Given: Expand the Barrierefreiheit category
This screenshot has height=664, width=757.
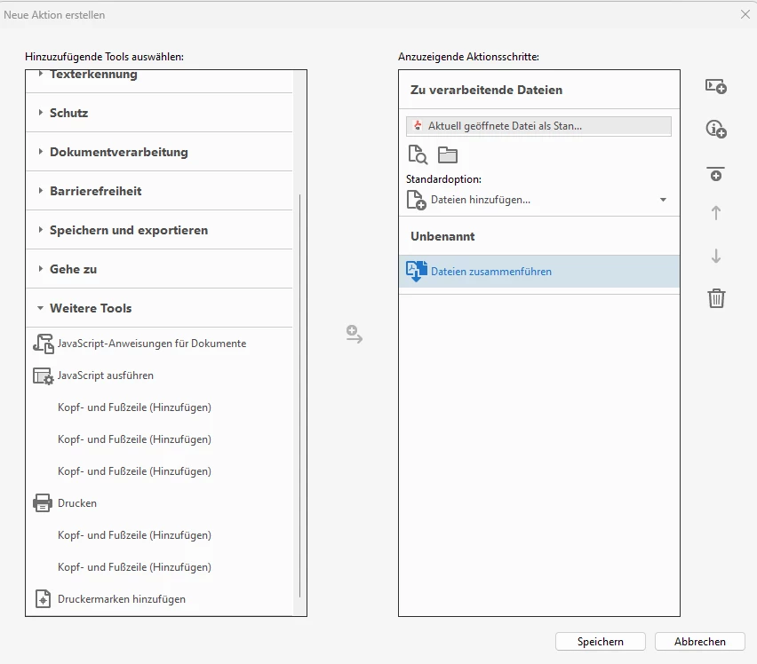Looking at the screenshot, I should click(41, 191).
